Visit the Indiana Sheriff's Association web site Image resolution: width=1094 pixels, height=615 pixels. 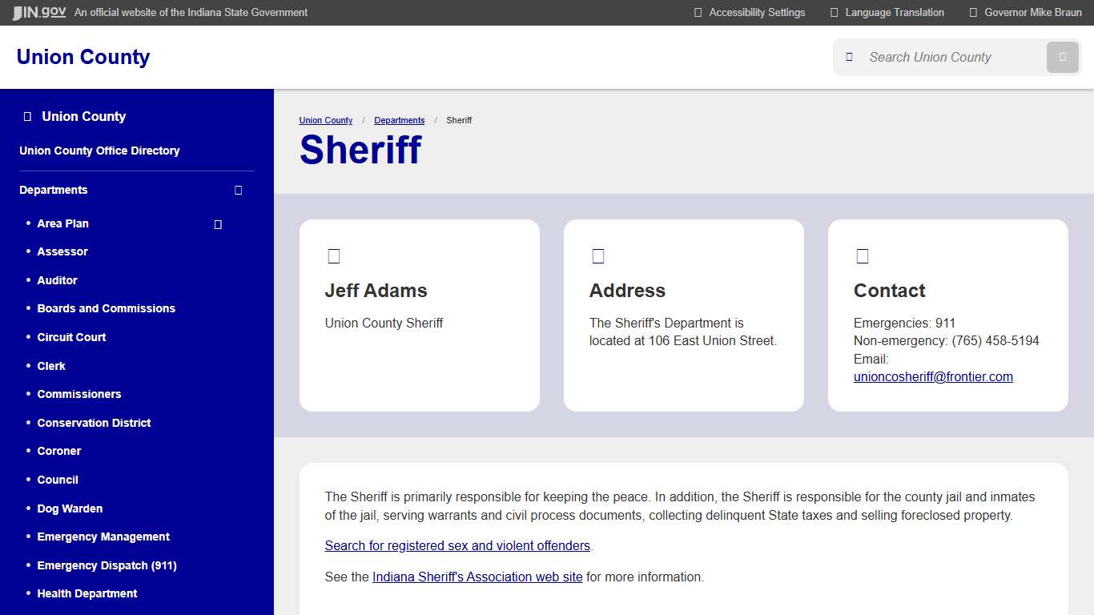tap(477, 577)
